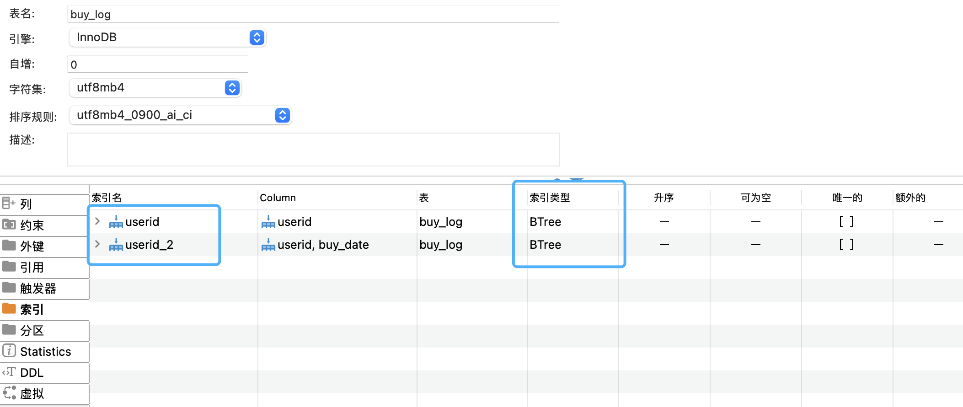Click the index icon beside userid index name
963x407 pixels.
pyautogui.click(x=116, y=222)
